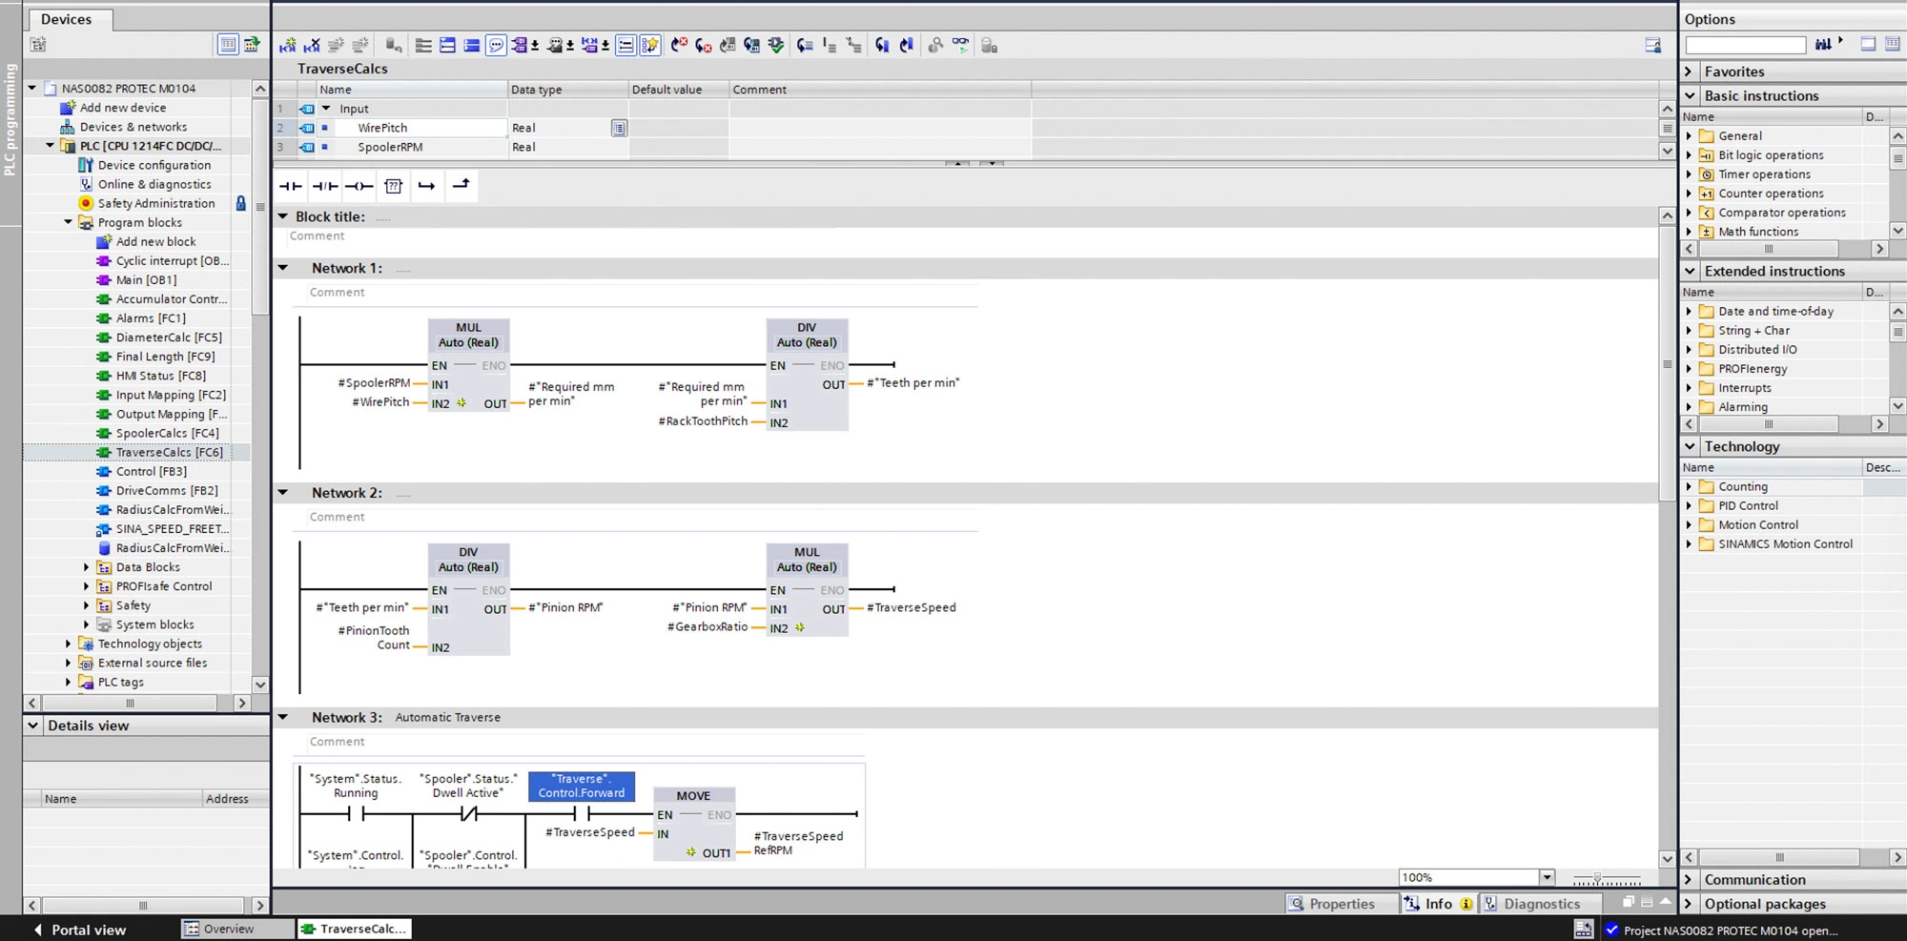Click the Info tab's warning icon
This screenshot has height=941, width=1907.
(1466, 904)
